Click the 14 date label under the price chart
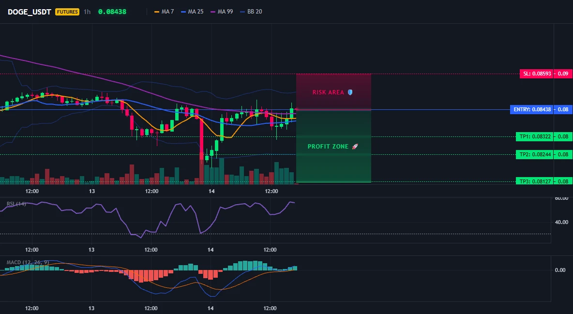This screenshot has width=573, height=314. tap(211, 191)
